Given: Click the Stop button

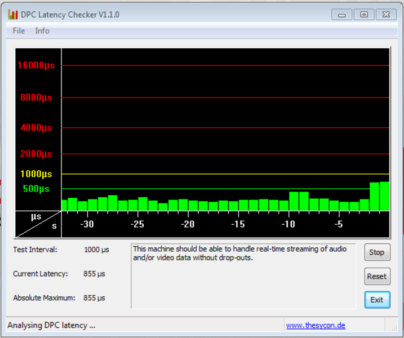Looking at the screenshot, I should tap(377, 252).
